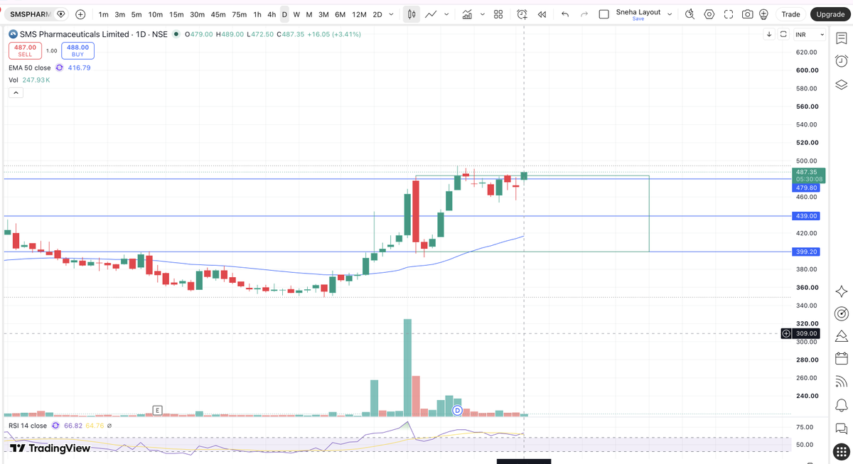
Task: Open the Chats speech bubble icon
Action: click(842, 428)
